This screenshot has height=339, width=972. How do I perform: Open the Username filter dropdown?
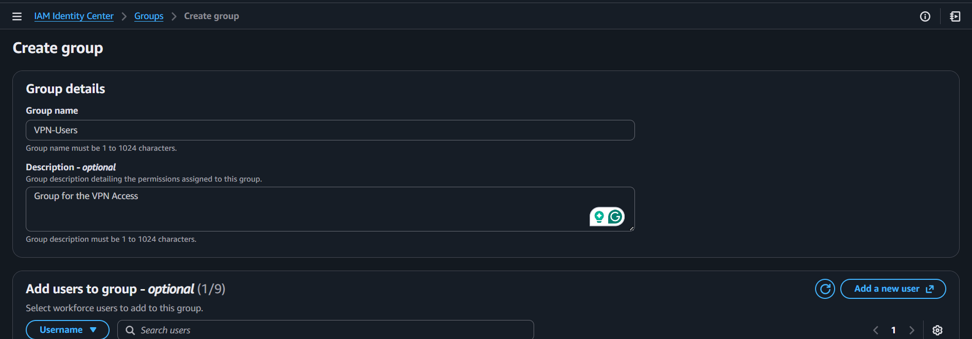(67, 329)
